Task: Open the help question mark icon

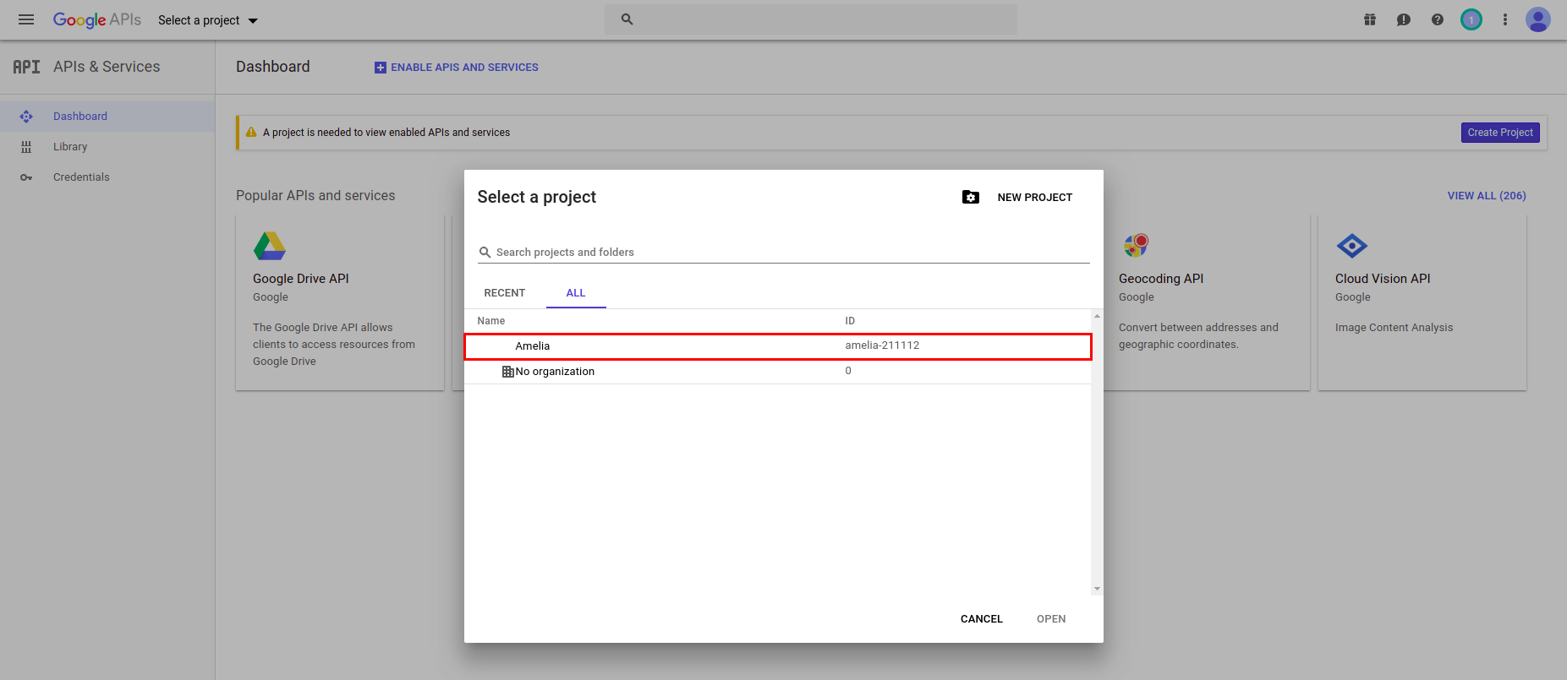Action: pyautogui.click(x=1438, y=19)
